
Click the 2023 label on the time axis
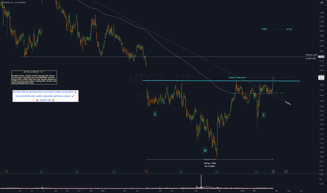click(102, 191)
